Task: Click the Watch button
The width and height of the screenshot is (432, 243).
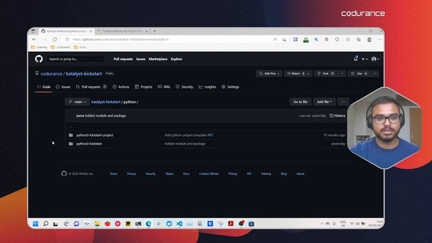Action: point(295,74)
